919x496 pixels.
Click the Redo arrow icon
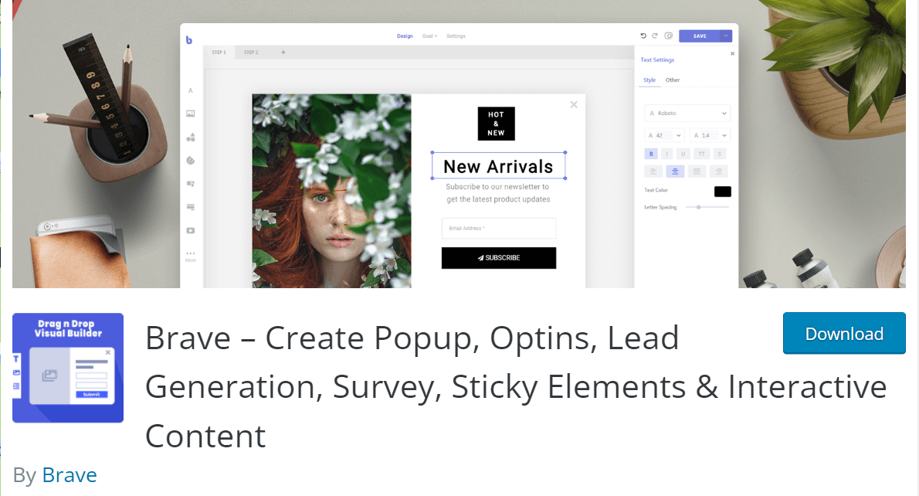655,36
